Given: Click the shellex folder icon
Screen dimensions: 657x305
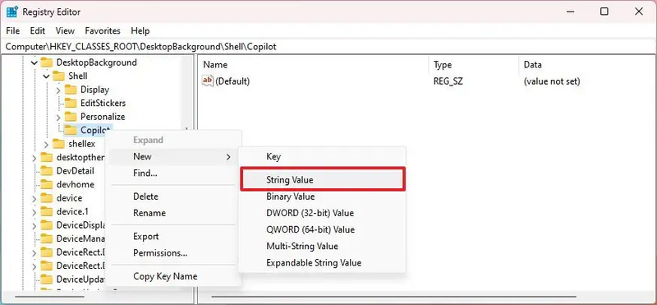Looking at the screenshot, I should 58,144.
